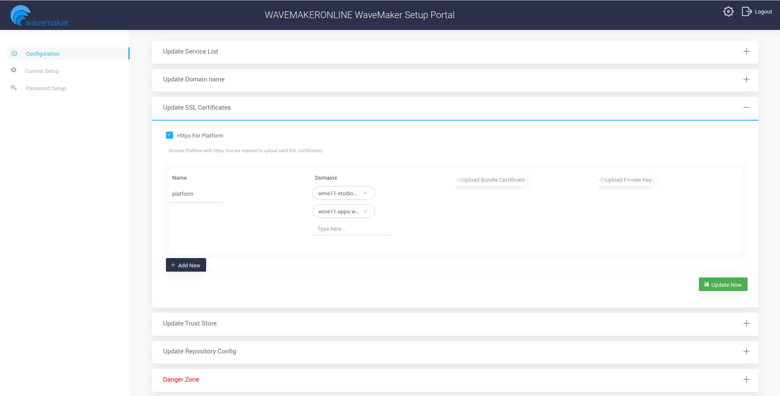Remove the wme11-studio domain chip

(x=365, y=194)
